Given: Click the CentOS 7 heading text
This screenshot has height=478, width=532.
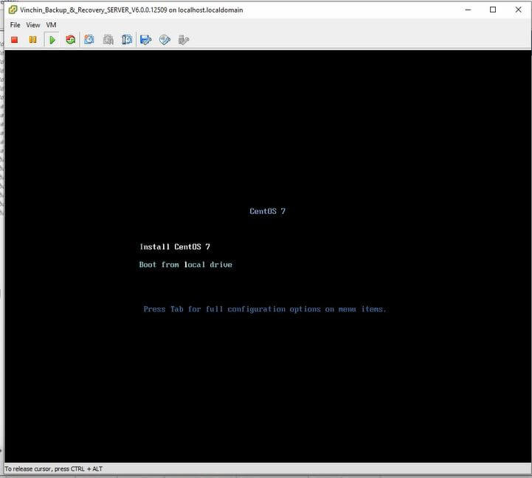Looking at the screenshot, I should [267, 211].
